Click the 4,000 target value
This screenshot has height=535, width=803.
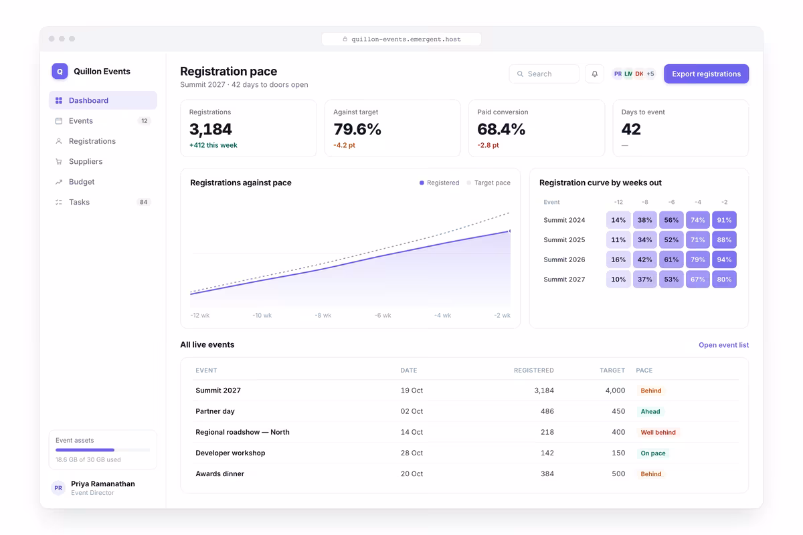pos(614,391)
